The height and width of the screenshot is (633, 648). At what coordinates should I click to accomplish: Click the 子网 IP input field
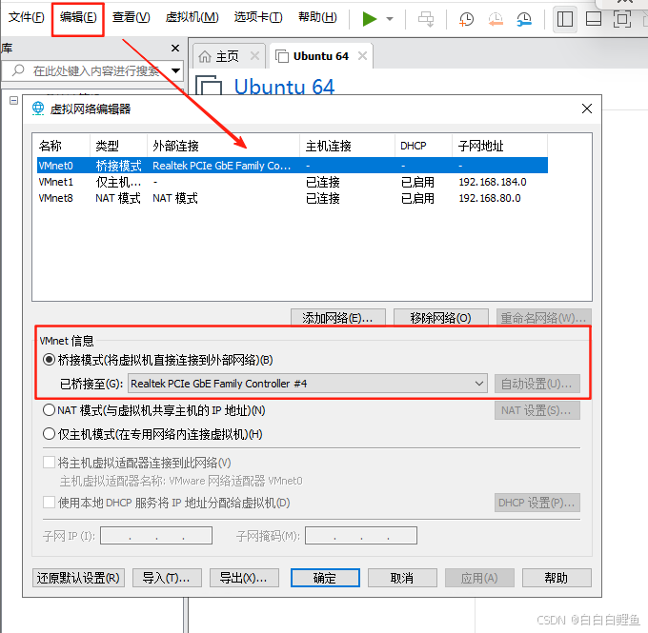pos(156,536)
